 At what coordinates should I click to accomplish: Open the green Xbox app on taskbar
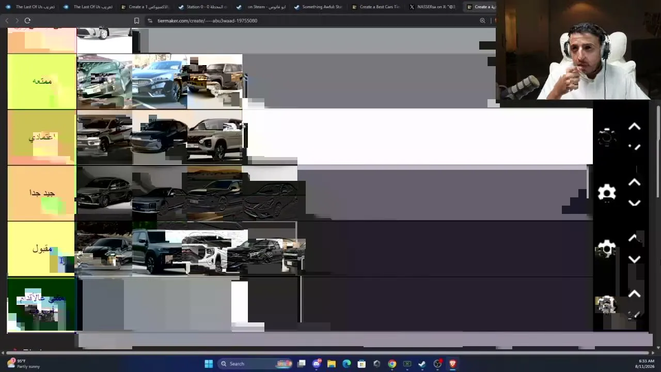click(x=407, y=364)
